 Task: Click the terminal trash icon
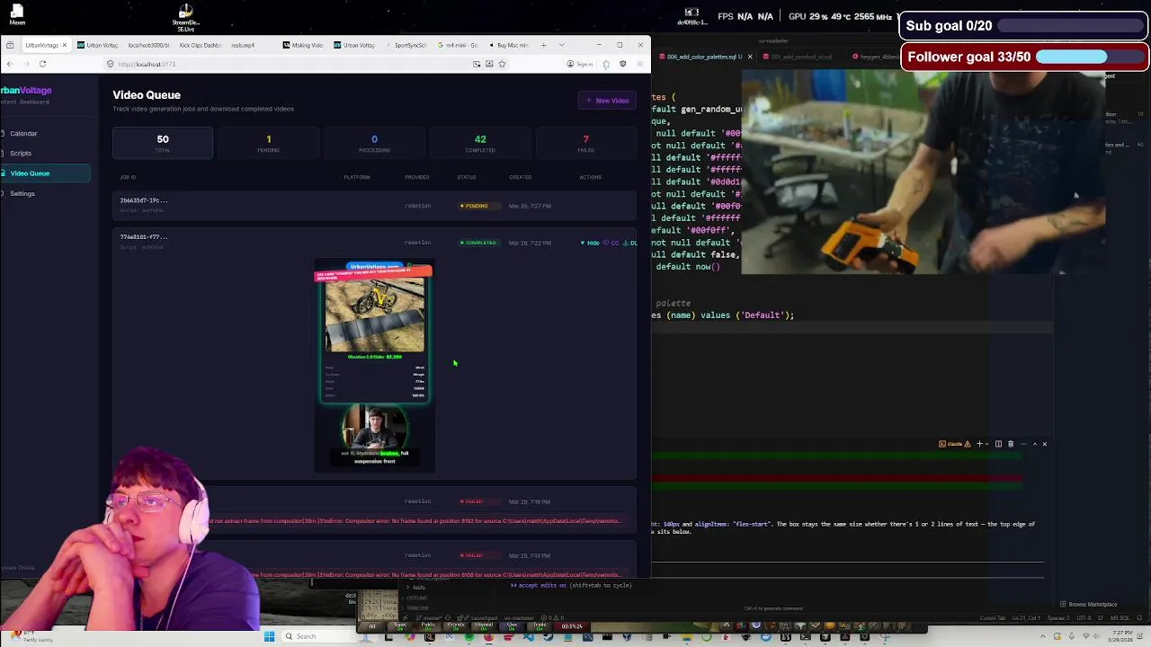tap(1011, 444)
